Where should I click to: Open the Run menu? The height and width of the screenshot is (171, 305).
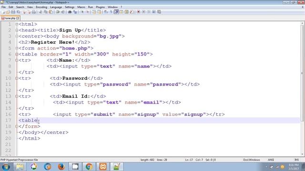pos(91,7)
